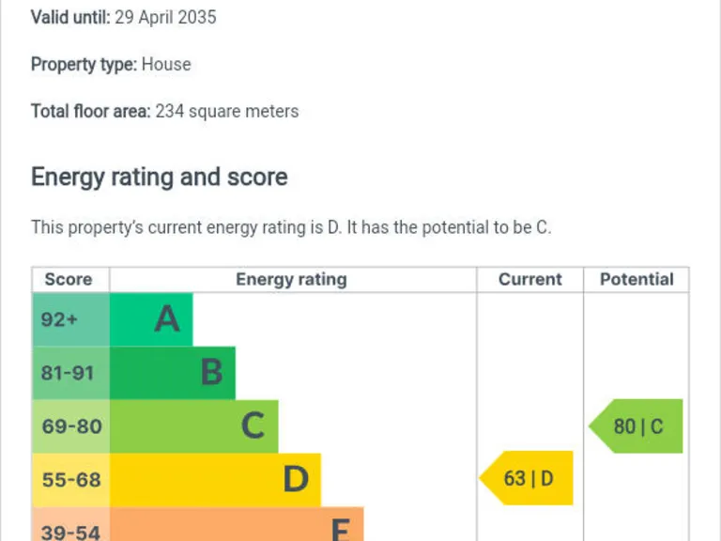Select the orange E rating bar
The height and width of the screenshot is (541, 721).
237,524
